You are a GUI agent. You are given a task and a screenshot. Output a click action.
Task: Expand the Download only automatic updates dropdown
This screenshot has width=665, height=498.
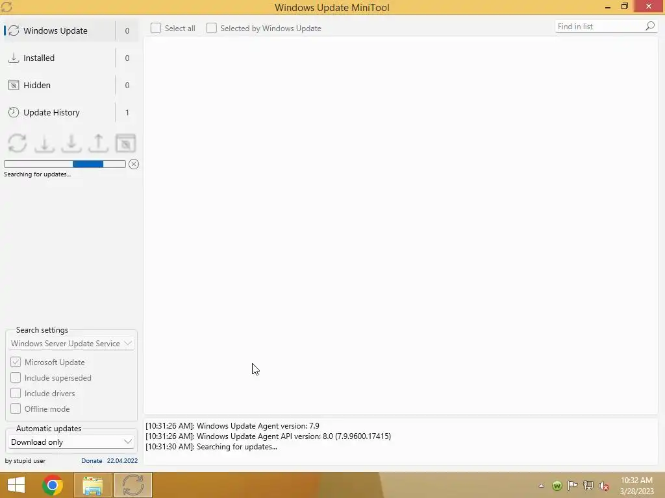coord(71,442)
